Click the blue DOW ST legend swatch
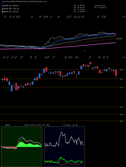Image resolution: width=126 pixels, height=167 pixels. pos(3,6)
